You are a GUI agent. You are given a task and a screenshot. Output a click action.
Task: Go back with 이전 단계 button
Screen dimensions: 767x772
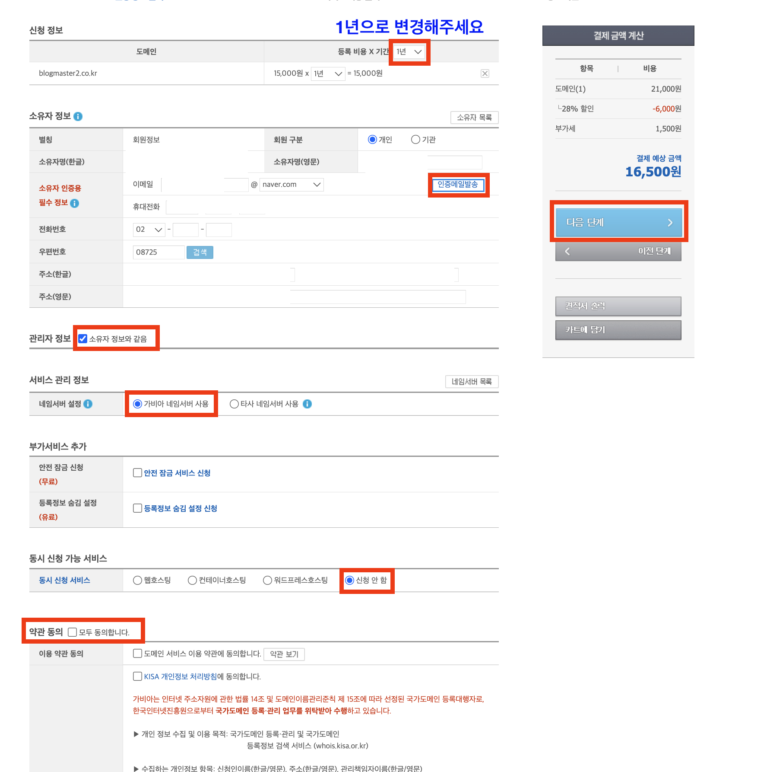click(618, 251)
